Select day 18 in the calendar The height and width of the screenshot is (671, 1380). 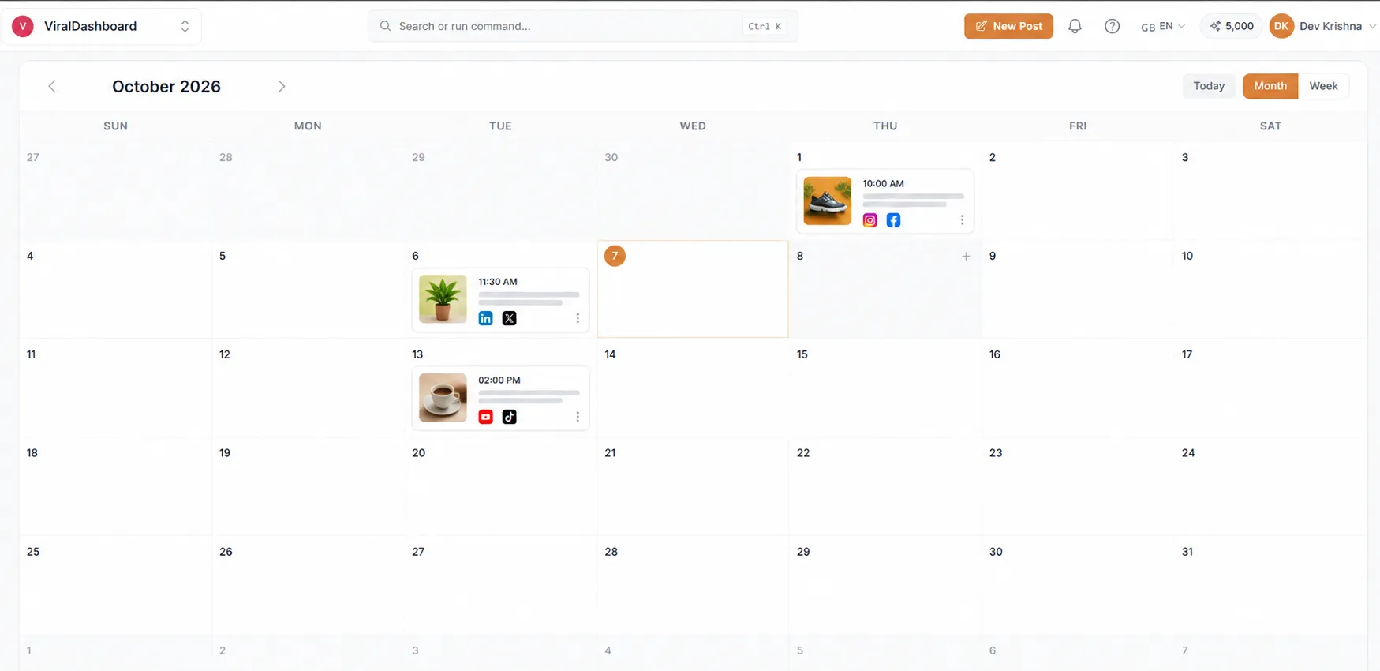pyautogui.click(x=32, y=453)
